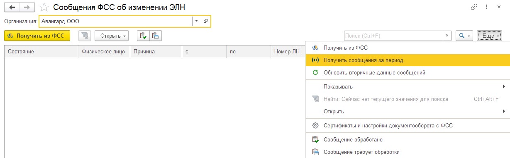Click the copy link chain icon

pos(473,7)
